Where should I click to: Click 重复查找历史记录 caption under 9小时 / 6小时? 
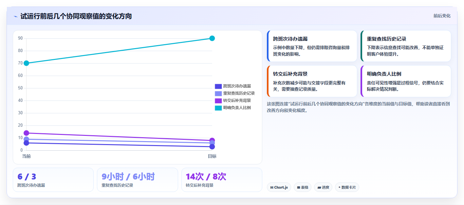[x=117, y=185]
